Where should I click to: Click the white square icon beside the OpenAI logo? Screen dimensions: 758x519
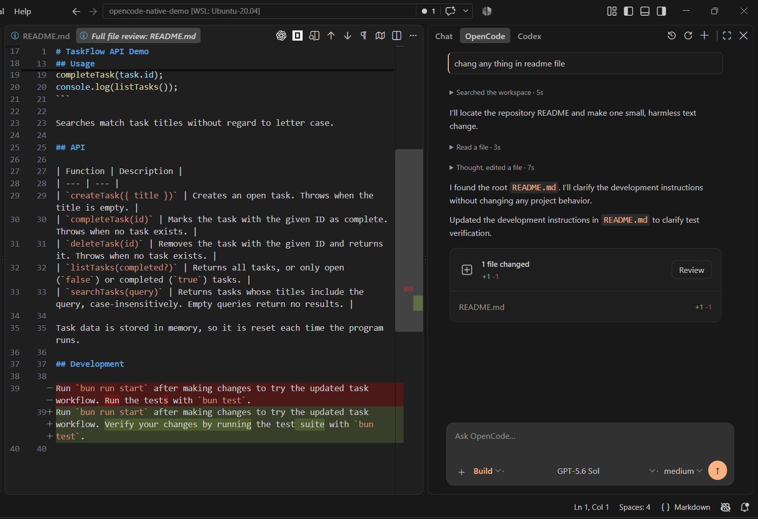pyautogui.click(x=298, y=36)
